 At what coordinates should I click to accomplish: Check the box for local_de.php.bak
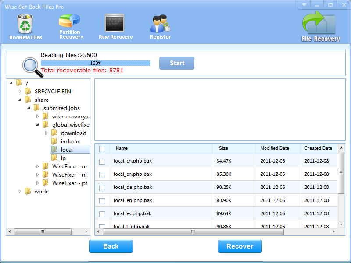(102, 188)
